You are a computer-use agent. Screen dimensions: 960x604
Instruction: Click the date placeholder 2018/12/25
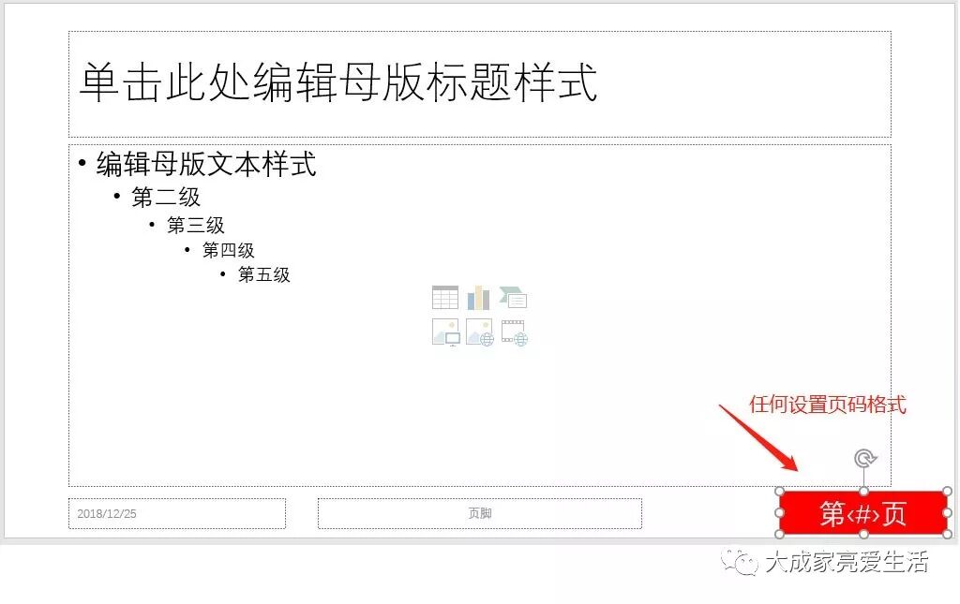pos(177,513)
